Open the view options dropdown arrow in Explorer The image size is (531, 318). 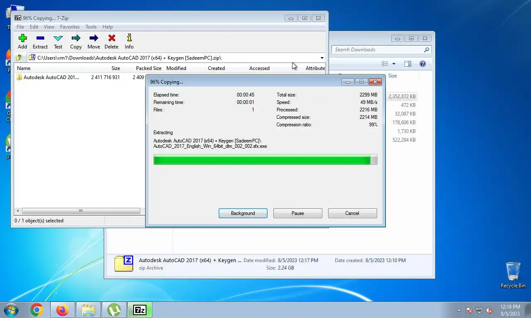point(394,64)
